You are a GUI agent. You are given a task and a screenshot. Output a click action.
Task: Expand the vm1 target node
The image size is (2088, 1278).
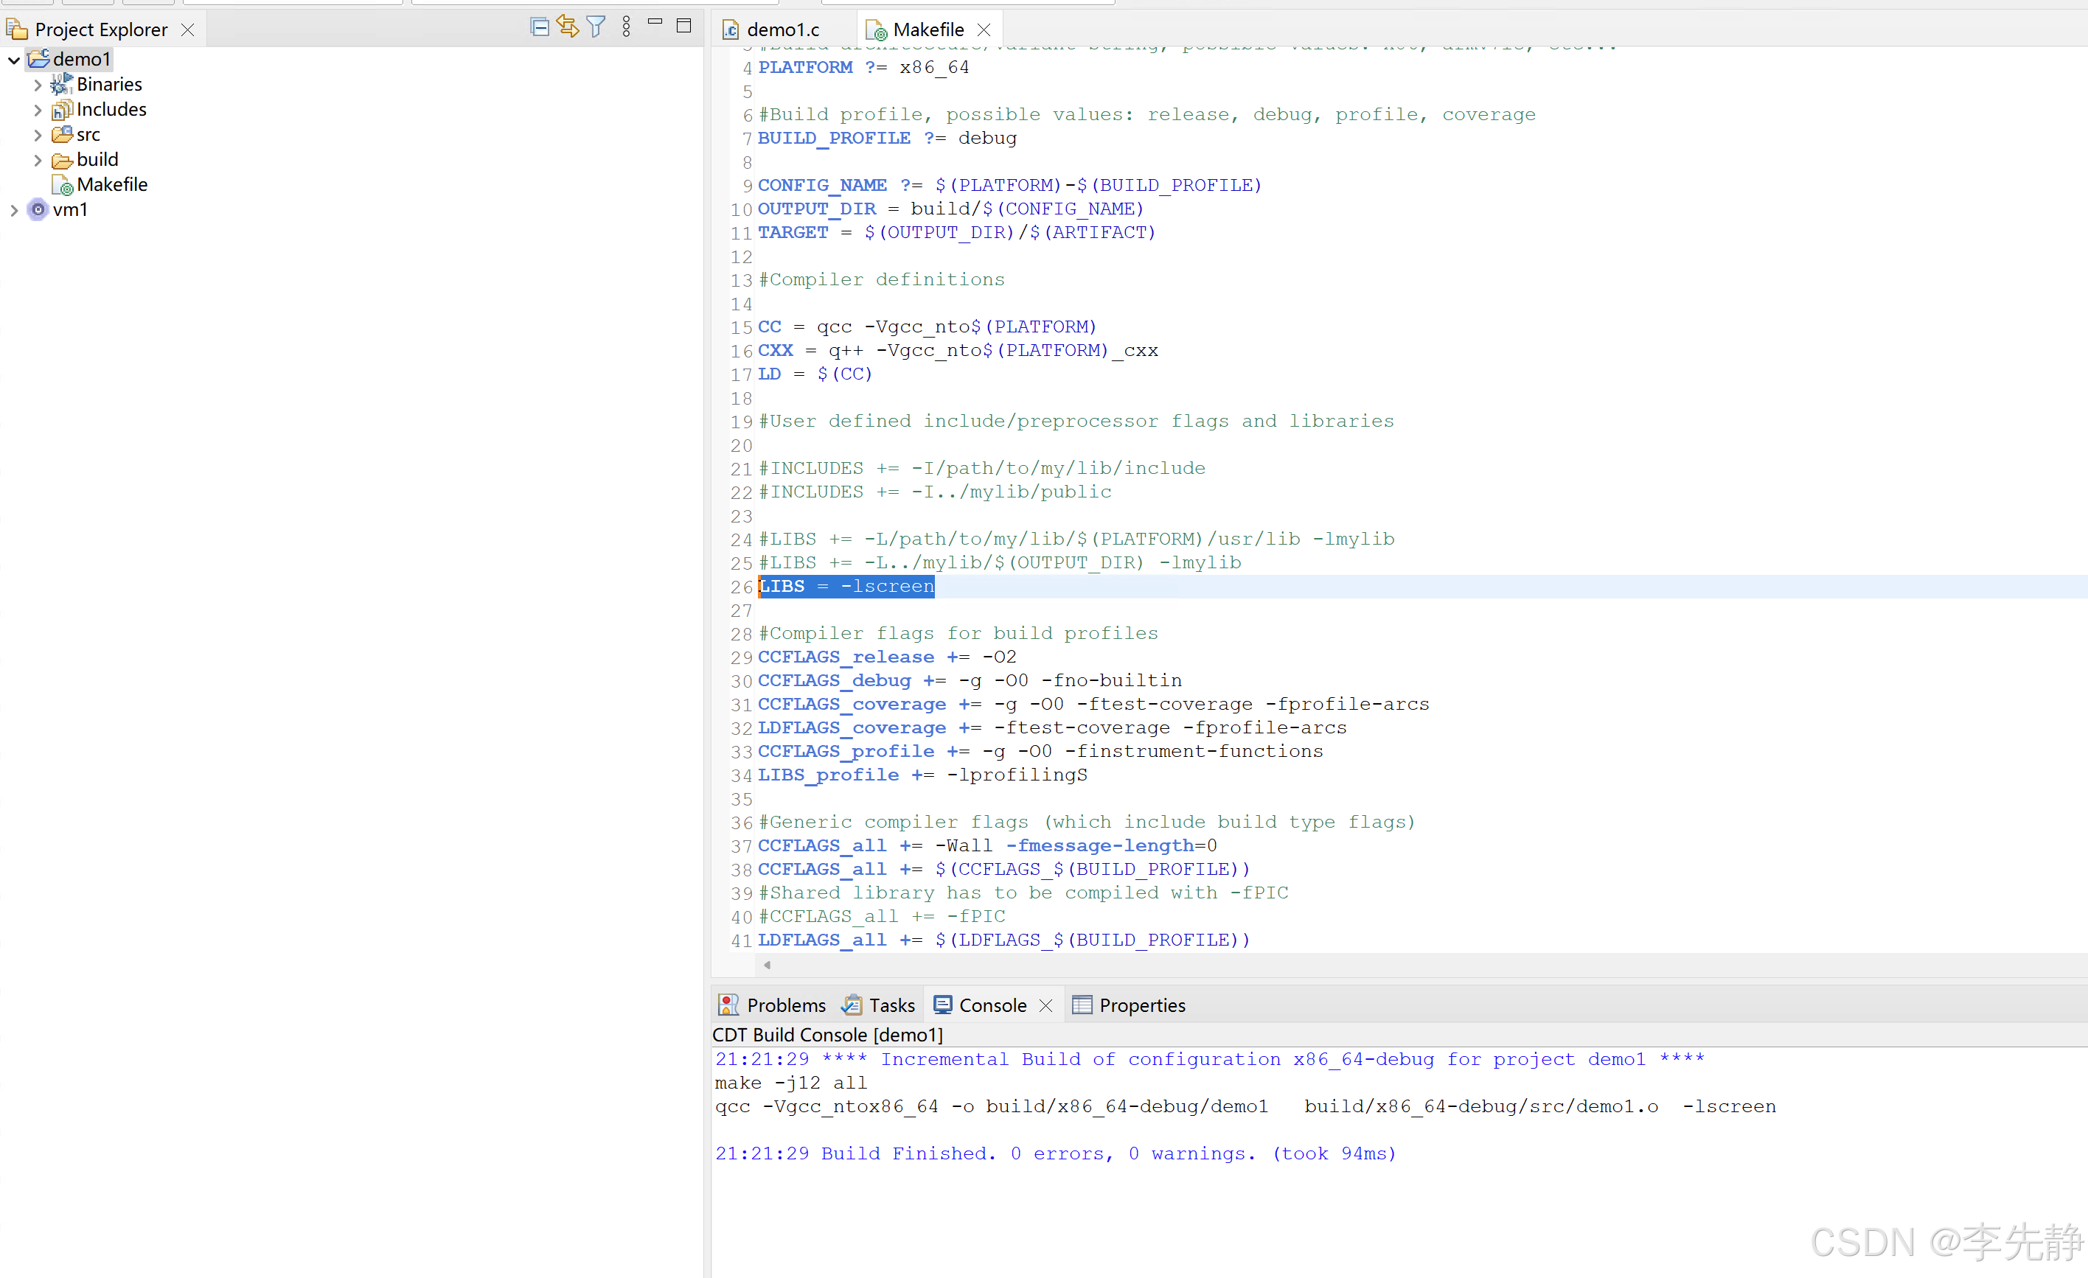[x=15, y=210]
